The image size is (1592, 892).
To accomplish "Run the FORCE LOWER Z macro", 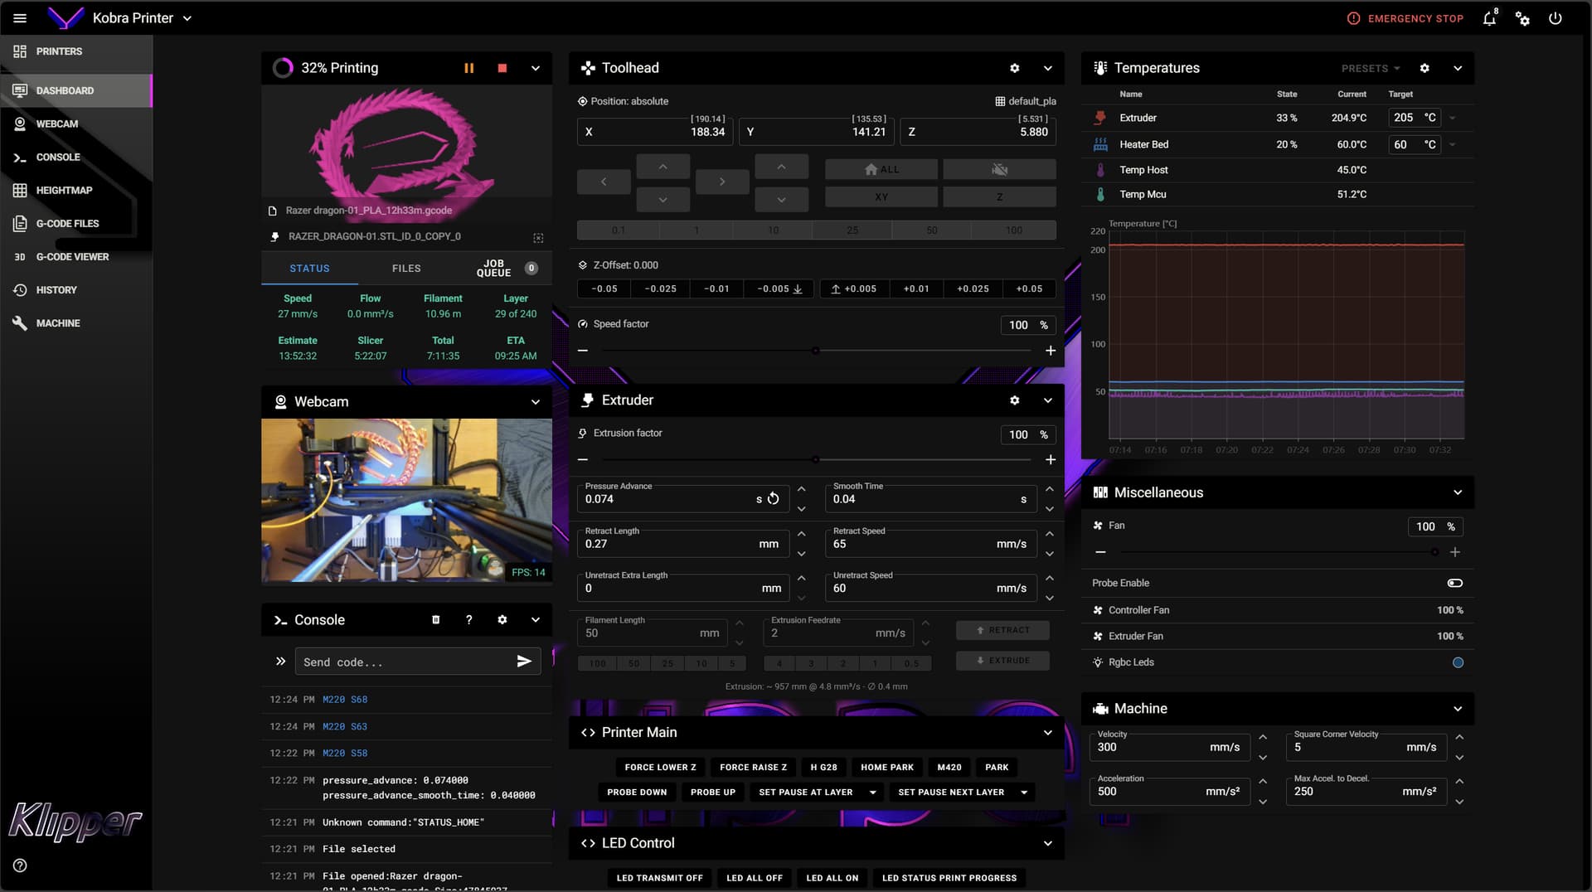I will tap(661, 767).
